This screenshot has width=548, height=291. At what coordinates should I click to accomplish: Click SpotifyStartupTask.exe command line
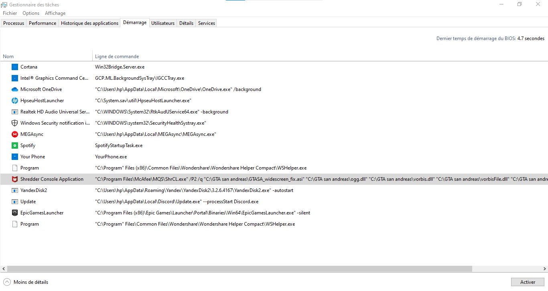(x=119, y=145)
